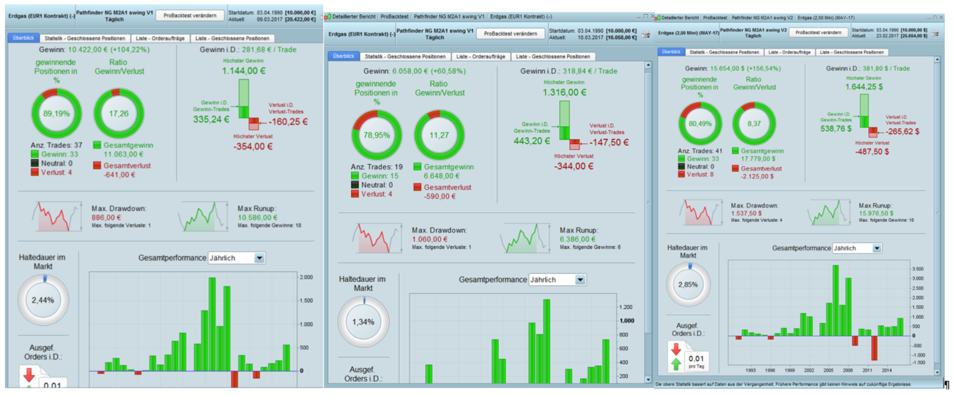This screenshot has height=396, width=955.
Task: Click the red down arrow under Ausgef. Orders in right window
Action: (x=676, y=349)
